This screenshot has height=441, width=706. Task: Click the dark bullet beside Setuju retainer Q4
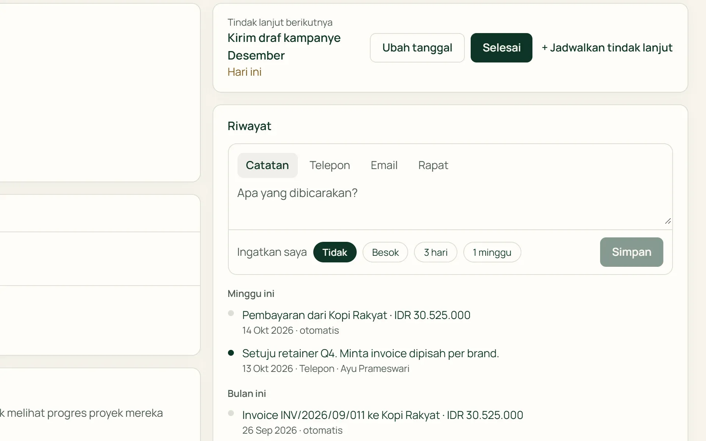[x=231, y=353]
